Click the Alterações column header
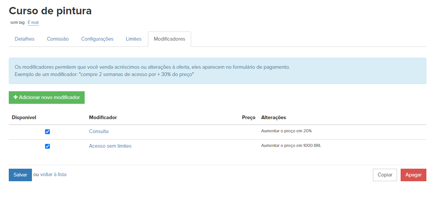The width and height of the screenshot is (441, 198). 273,117
